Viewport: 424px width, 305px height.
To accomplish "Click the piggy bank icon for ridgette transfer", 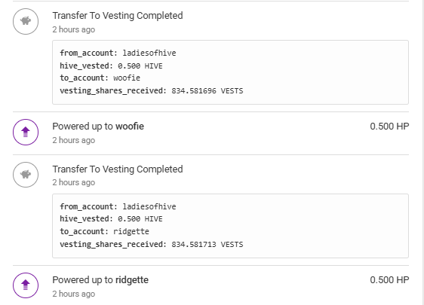I will pyautogui.click(x=26, y=175).
